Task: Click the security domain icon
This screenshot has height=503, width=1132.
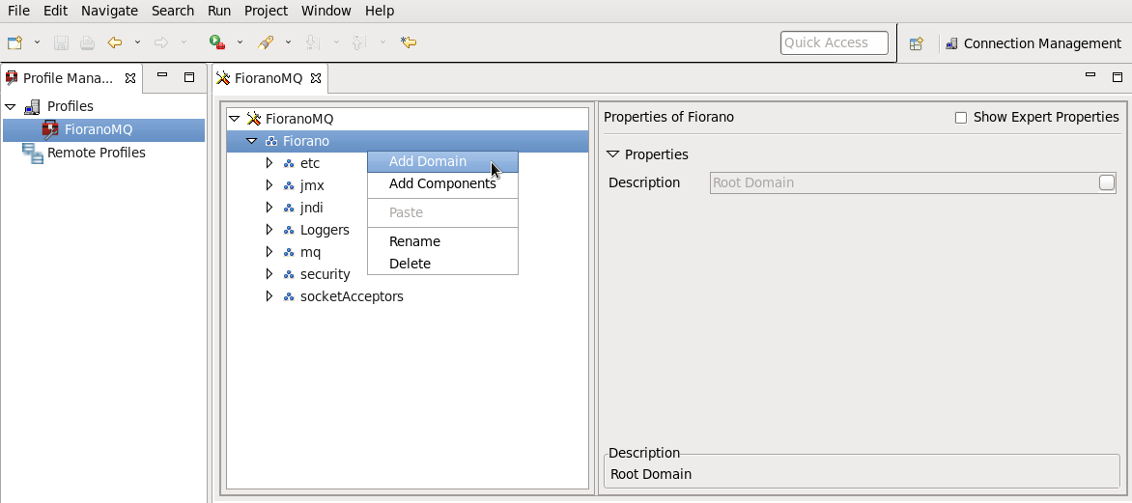Action: (289, 275)
